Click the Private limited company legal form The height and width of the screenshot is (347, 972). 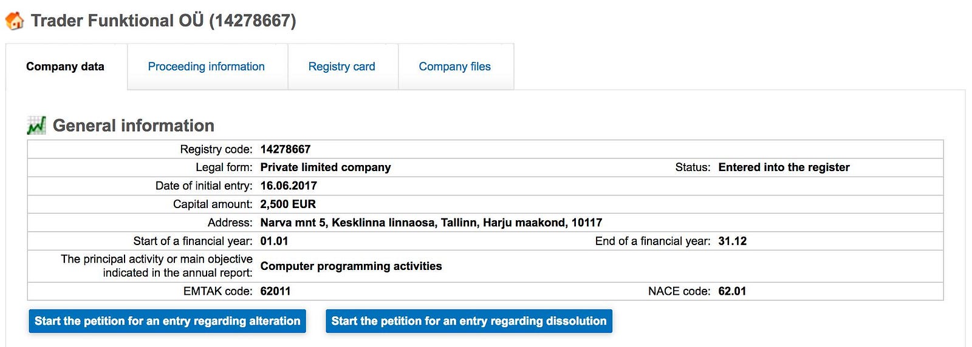pos(325,167)
